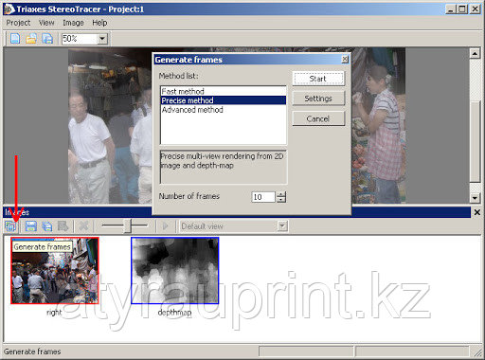Open the Help menu
Image resolution: width=485 pixels, height=360 pixels.
point(99,23)
